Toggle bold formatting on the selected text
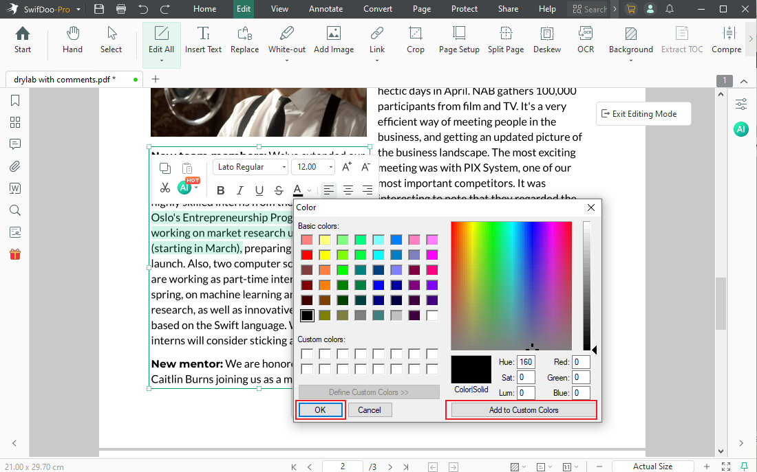 point(220,190)
